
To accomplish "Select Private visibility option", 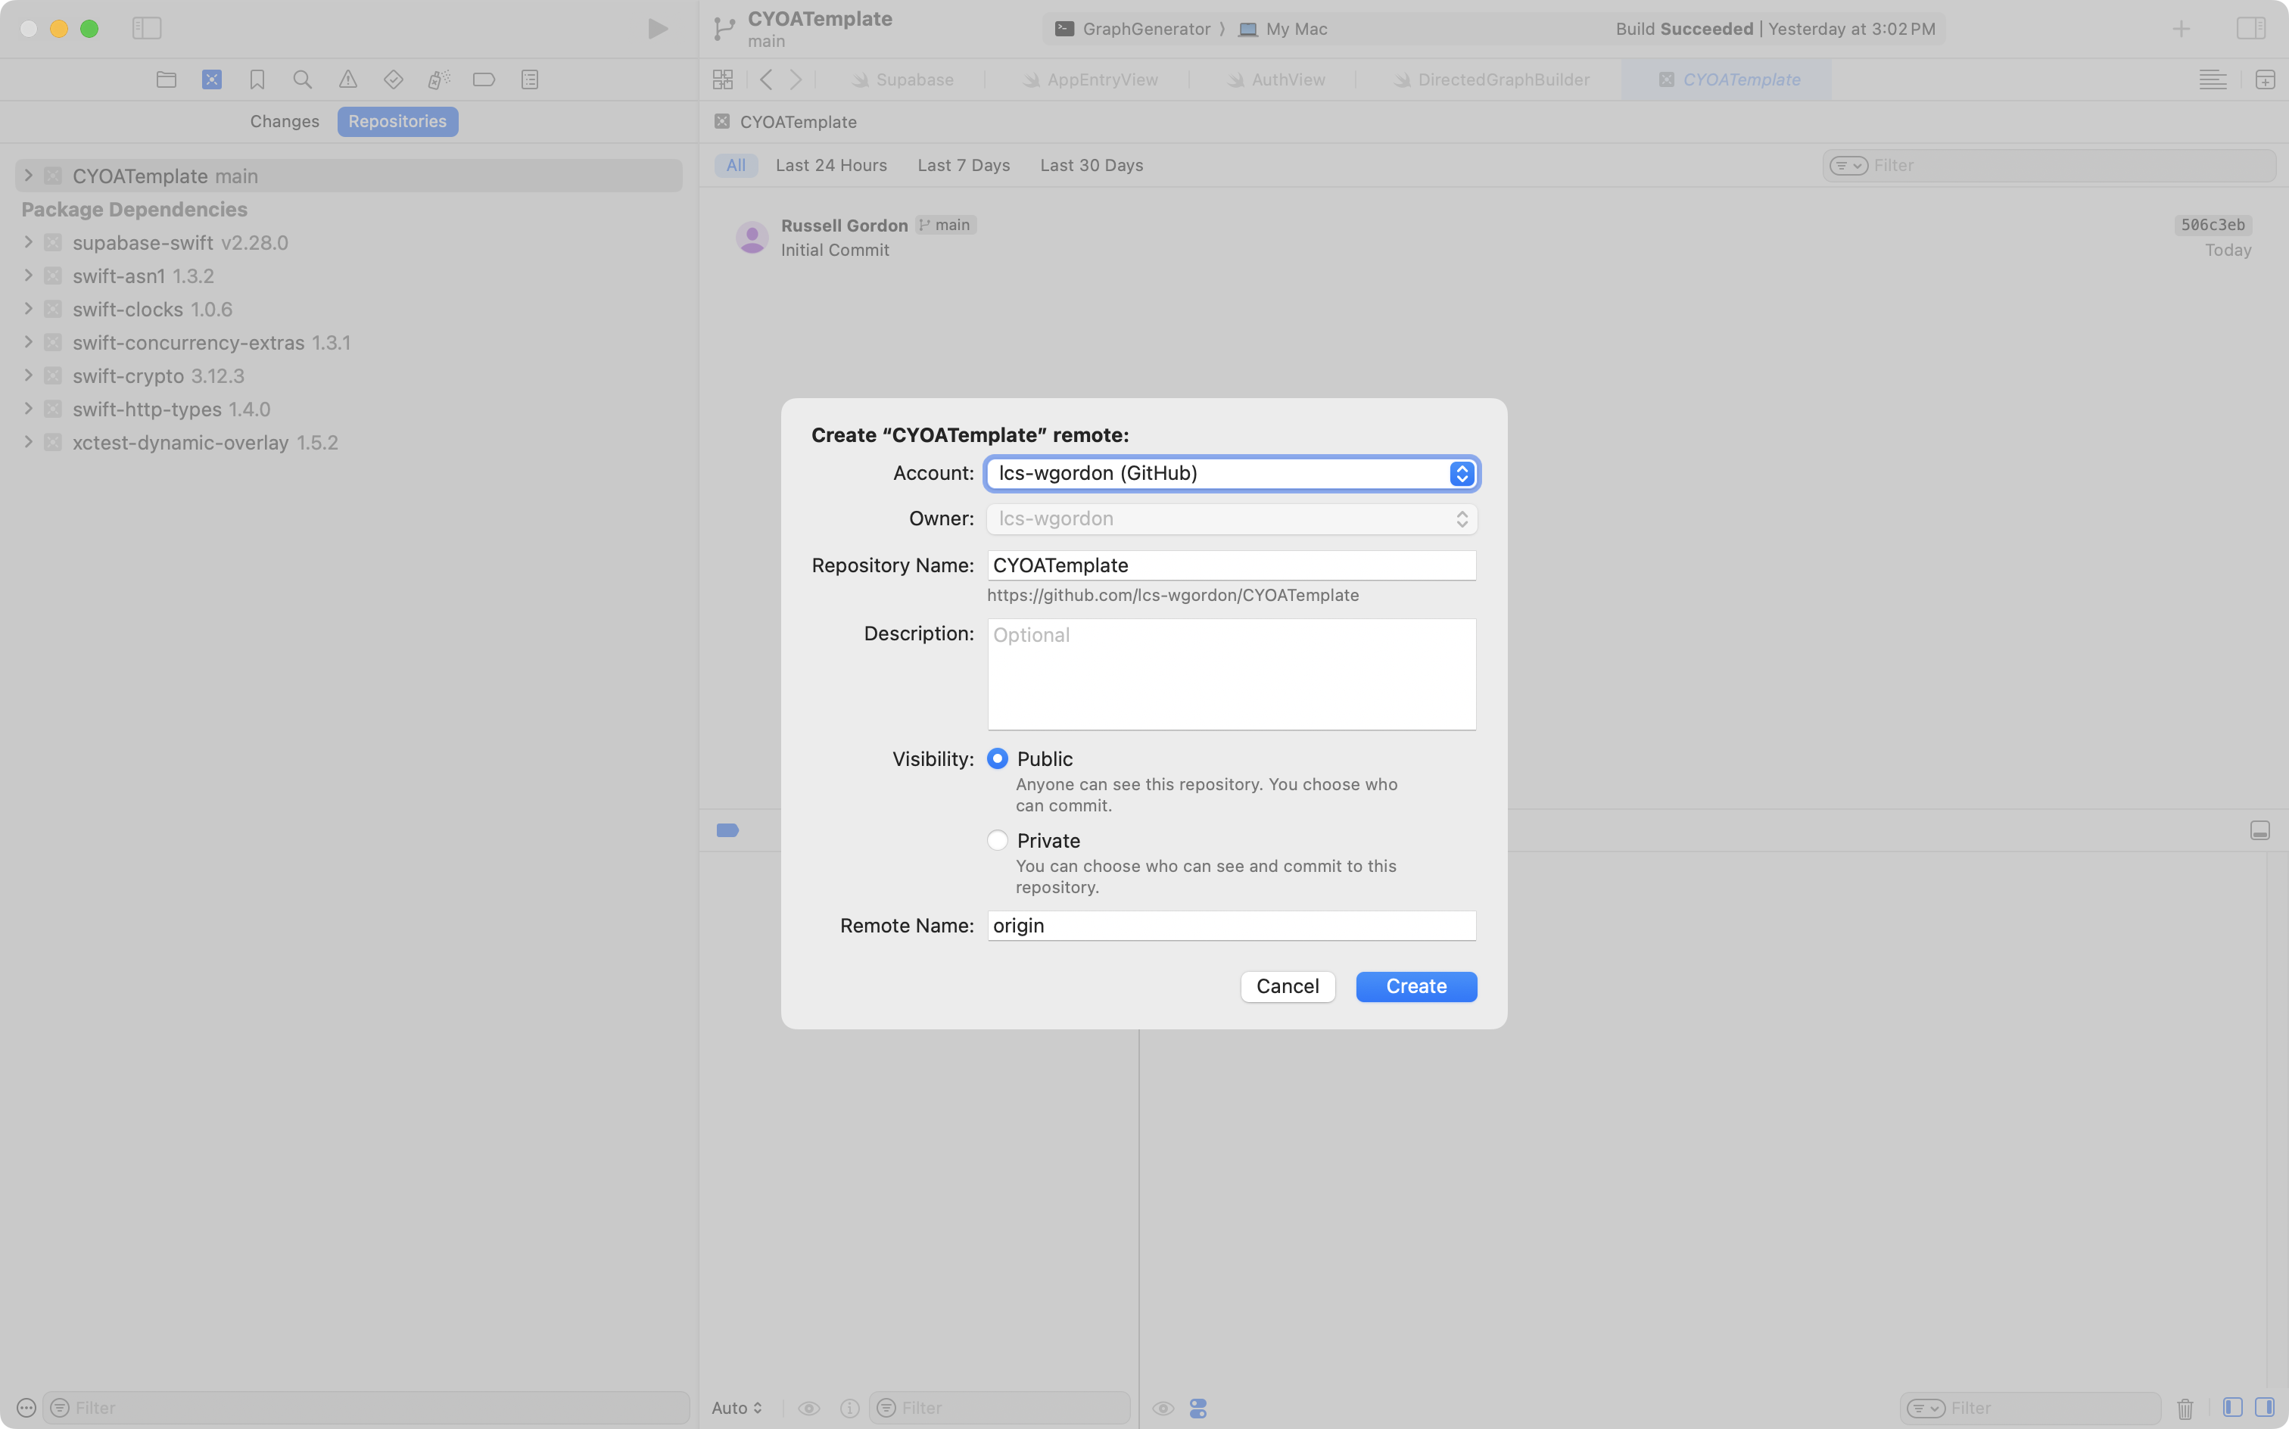I will pyautogui.click(x=997, y=840).
